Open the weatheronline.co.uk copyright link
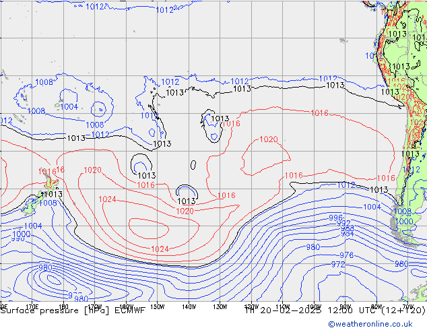 click(370, 324)
